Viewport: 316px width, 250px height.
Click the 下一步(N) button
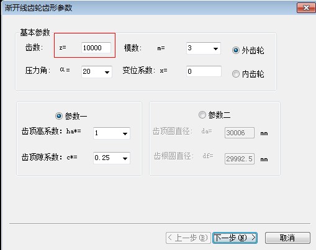click(x=235, y=238)
